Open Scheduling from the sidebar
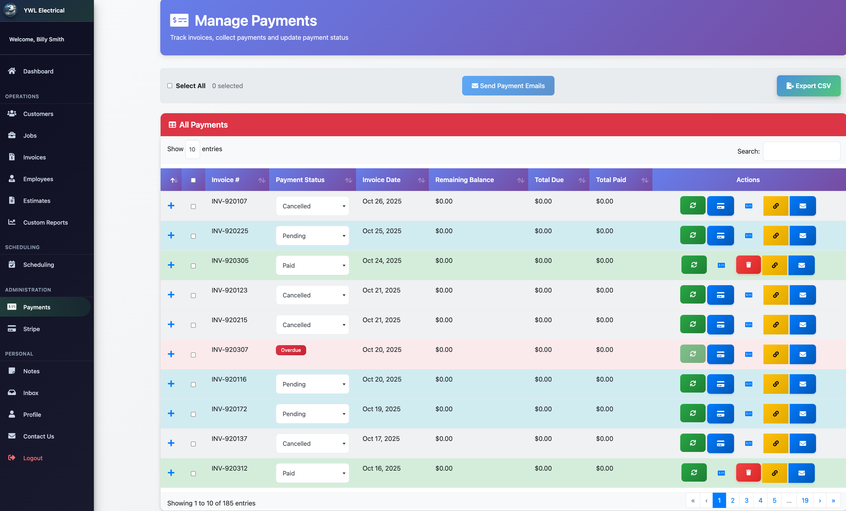846x511 pixels. point(39,264)
